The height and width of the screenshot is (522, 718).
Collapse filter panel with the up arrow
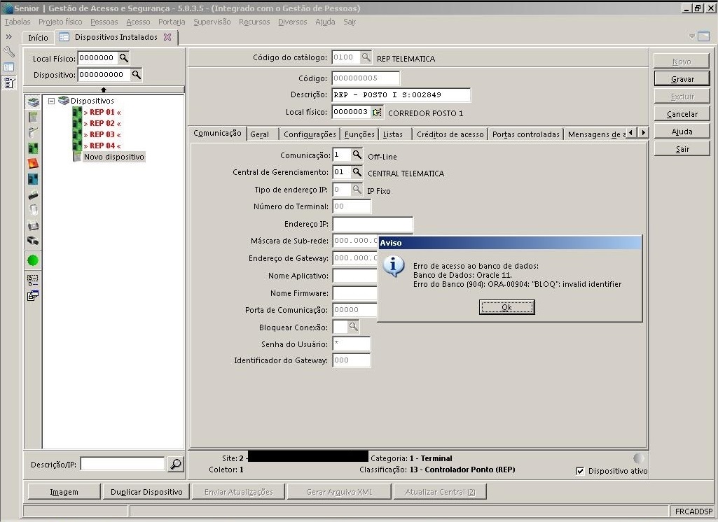(104, 90)
